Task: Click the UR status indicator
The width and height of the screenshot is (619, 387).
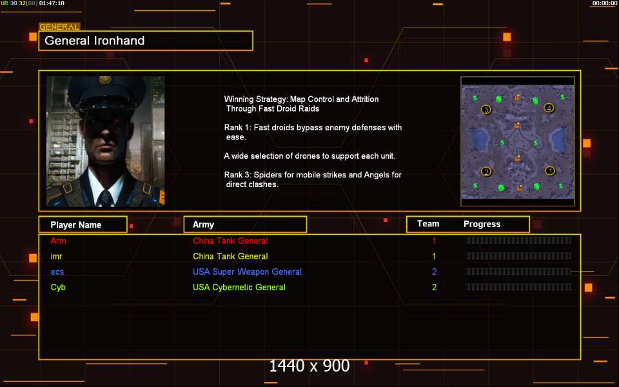Action: (x=4, y=3)
